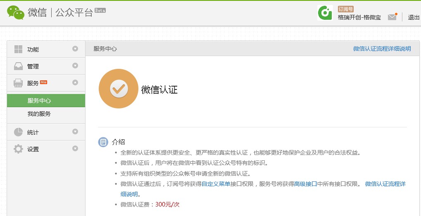This screenshot has height=216, width=421.
Task: Click the 统计 pie chart icon
Action: 19,132
